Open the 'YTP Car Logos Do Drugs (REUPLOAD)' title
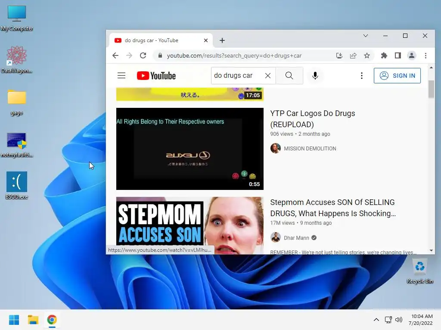Viewport: 441px width, 330px height. (x=313, y=119)
